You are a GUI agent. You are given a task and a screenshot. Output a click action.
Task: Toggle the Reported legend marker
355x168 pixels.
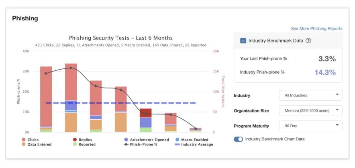pos(75,144)
